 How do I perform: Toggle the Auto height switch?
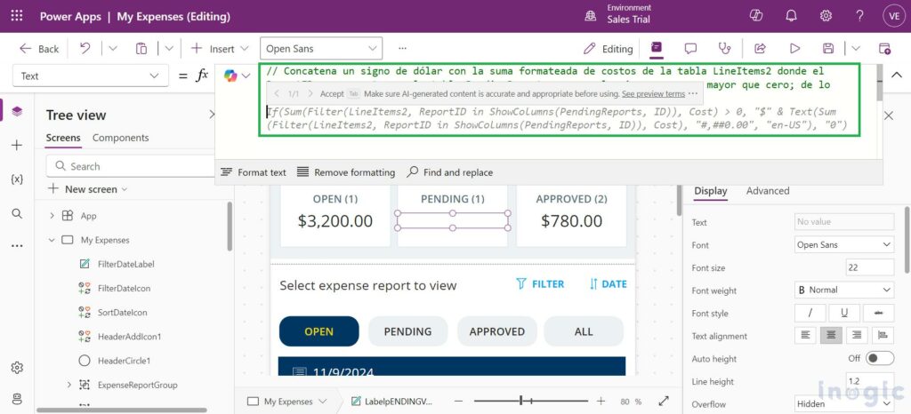click(x=880, y=358)
